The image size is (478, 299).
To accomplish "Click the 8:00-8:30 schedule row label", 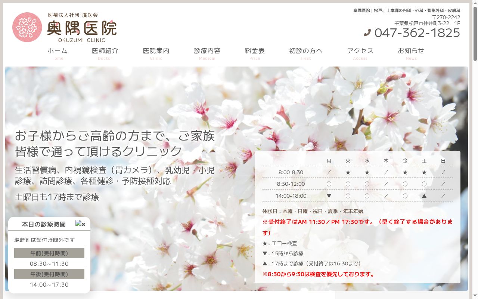I will click(x=291, y=172).
